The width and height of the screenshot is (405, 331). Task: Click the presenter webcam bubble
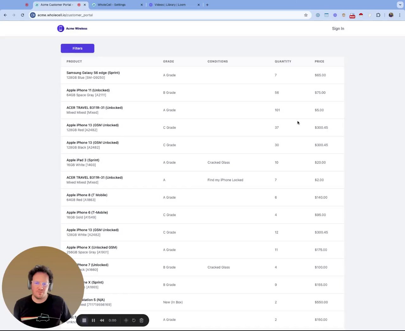tap(43, 287)
